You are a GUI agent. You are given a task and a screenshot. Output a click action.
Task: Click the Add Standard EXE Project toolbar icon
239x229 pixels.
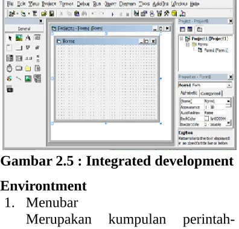[x=12, y=14]
